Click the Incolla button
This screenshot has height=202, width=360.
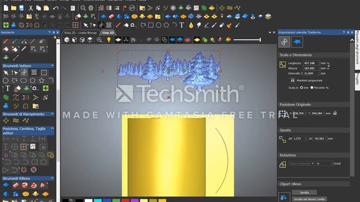tap(304, 192)
